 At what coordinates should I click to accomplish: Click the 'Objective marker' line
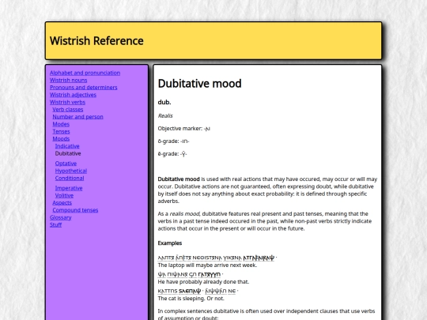184,129
